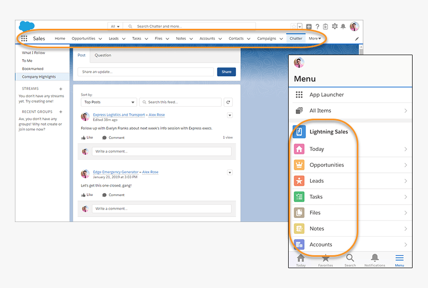The width and height of the screenshot is (428, 288).
Task: Tap the Accounts icon in mobile menu
Action: point(299,244)
